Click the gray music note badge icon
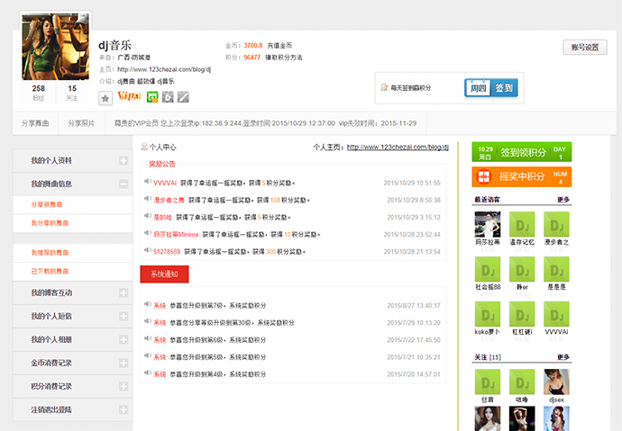The width and height of the screenshot is (622, 431). coord(168,97)
